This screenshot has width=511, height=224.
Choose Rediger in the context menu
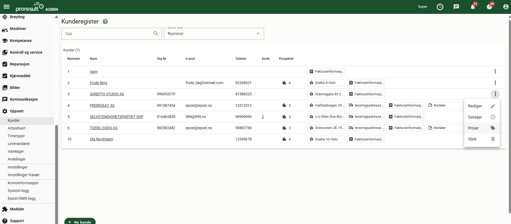tap(482, 106)
